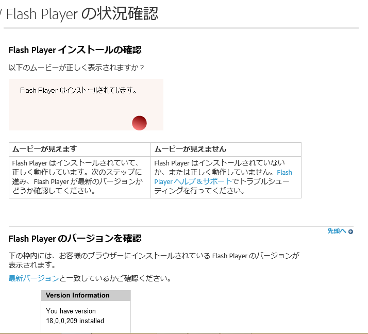This screenshot has height=334, width=368.
Task: Click the 先頭へ up-arrow icon
Action: (350, 231)
